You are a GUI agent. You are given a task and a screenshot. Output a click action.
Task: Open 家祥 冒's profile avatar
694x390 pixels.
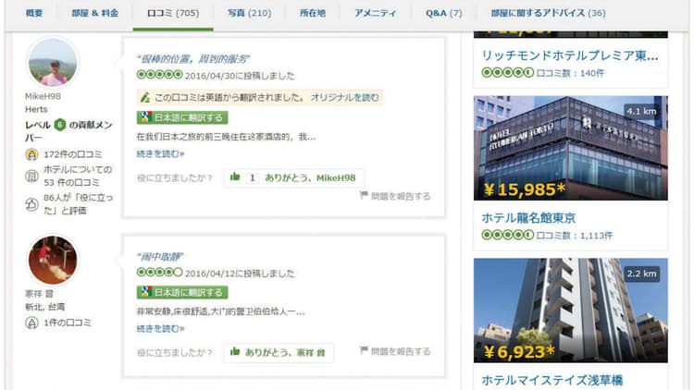pyautogui.click(x=53, y=261)
